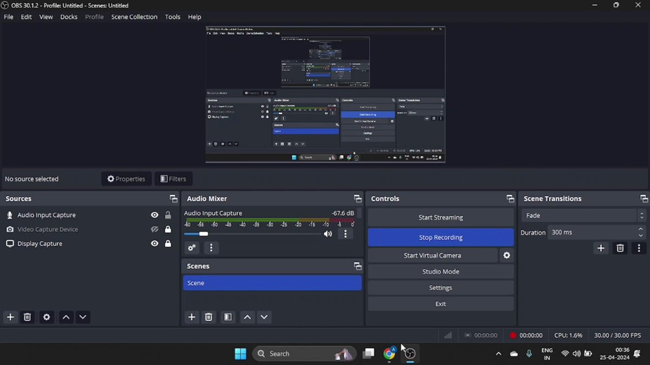Undock the Sources panel icon

[x=173, y=198]
